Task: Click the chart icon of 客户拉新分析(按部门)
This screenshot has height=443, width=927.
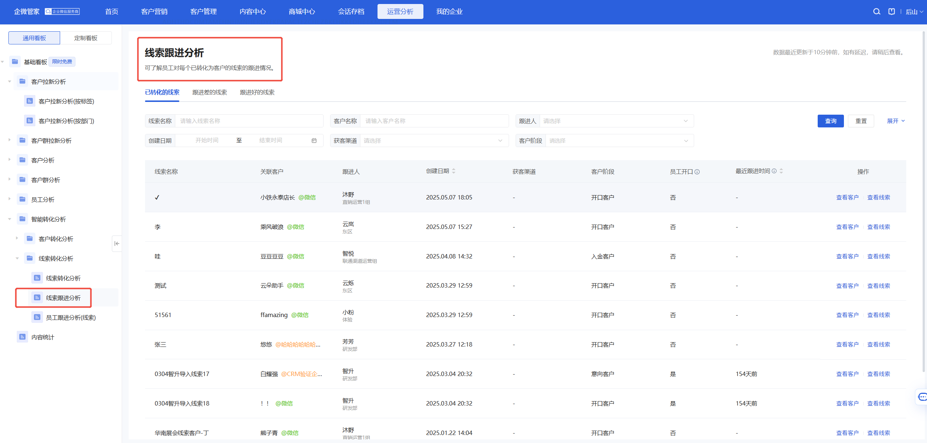Action: (30, 120)
